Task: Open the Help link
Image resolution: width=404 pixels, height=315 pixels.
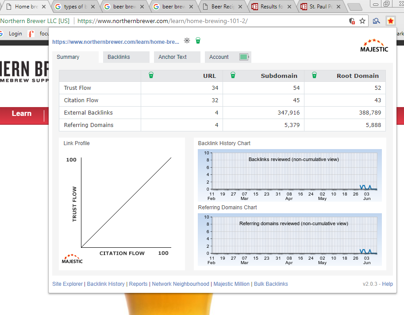Action: tap(388, 284)
